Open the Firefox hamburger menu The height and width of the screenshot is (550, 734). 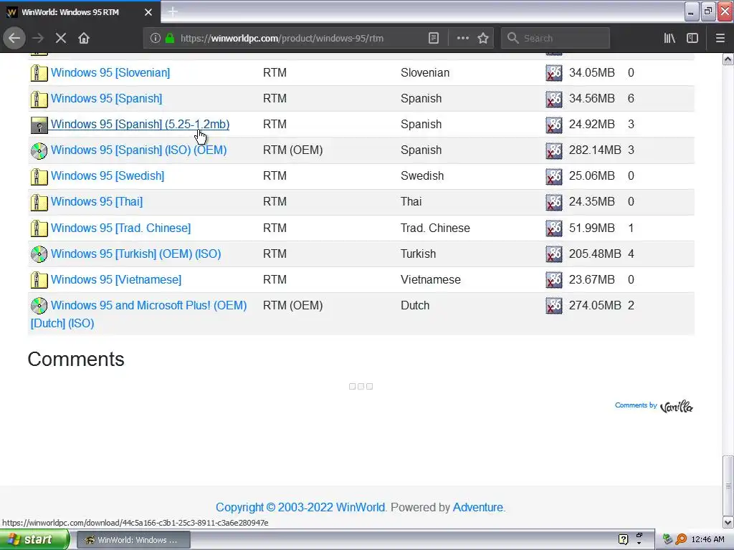tap(720, 38)
